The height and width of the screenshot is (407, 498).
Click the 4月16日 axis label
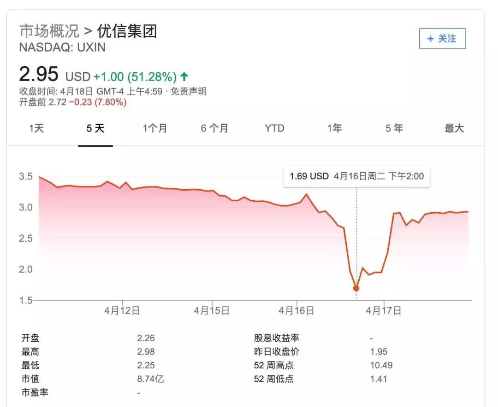tap(296, 310)
